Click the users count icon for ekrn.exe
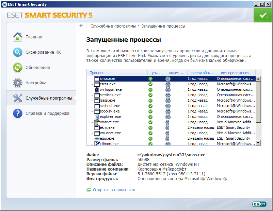This screenshot has height=211, width=273. 167,127
